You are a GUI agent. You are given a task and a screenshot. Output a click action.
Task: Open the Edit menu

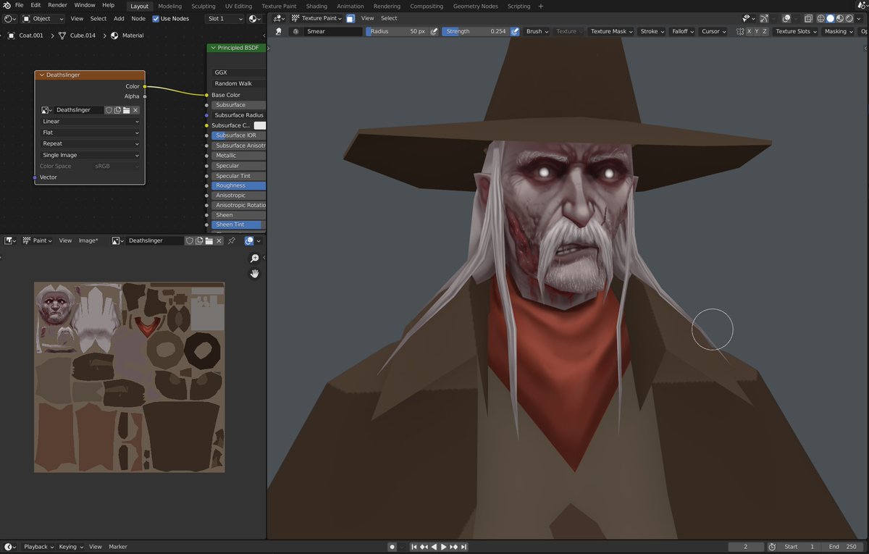pos(35,5)
